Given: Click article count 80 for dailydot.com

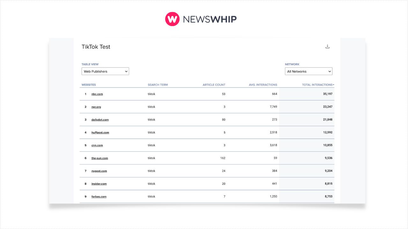Looking at the screenshot, I should pyautogui.click(x=223, y=120).
